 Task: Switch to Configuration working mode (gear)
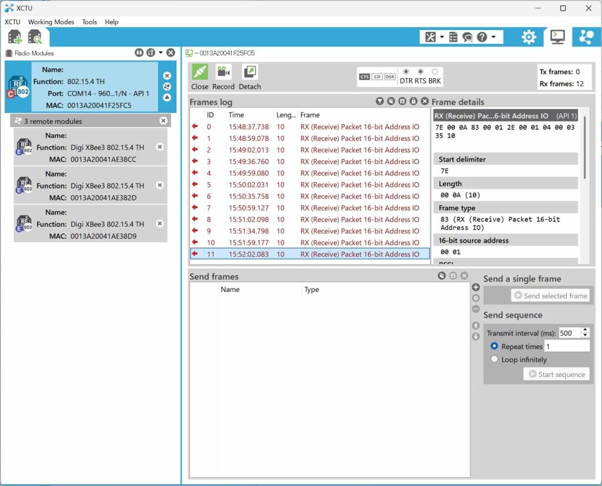coord(529,37)
